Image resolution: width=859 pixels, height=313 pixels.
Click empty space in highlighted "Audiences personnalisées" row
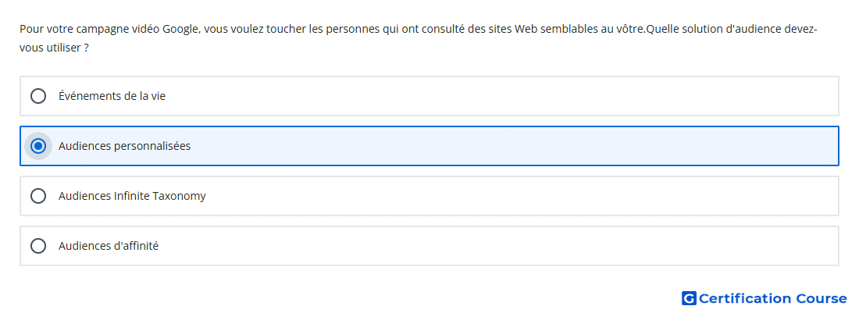[x=493, y=146]
